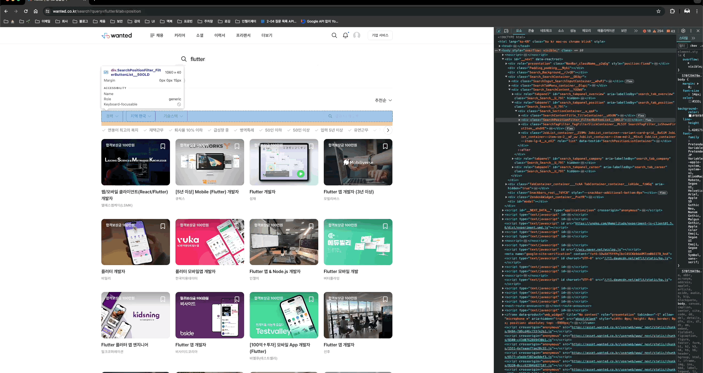Viewport: 703px width, 373px height.
Task: Show more DevTools tabs chevron
Action: [636, 31]
